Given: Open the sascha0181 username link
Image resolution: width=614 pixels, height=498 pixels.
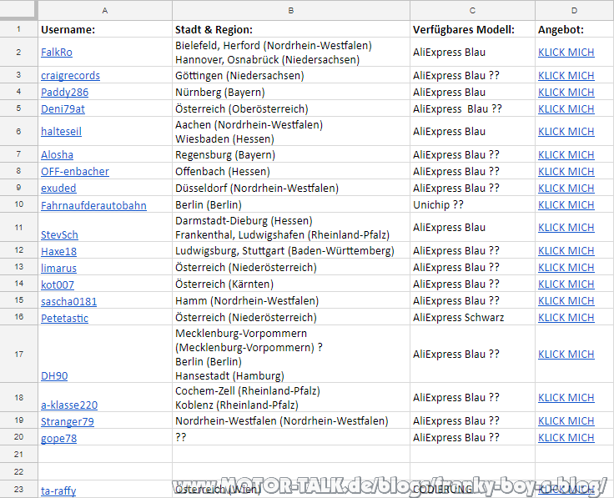Looking at the screenshot, I should click(x=69, y=302).
